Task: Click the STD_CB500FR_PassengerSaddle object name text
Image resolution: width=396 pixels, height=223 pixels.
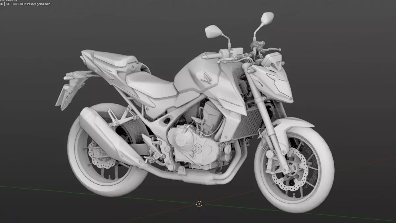Action: tap(28, 4)
